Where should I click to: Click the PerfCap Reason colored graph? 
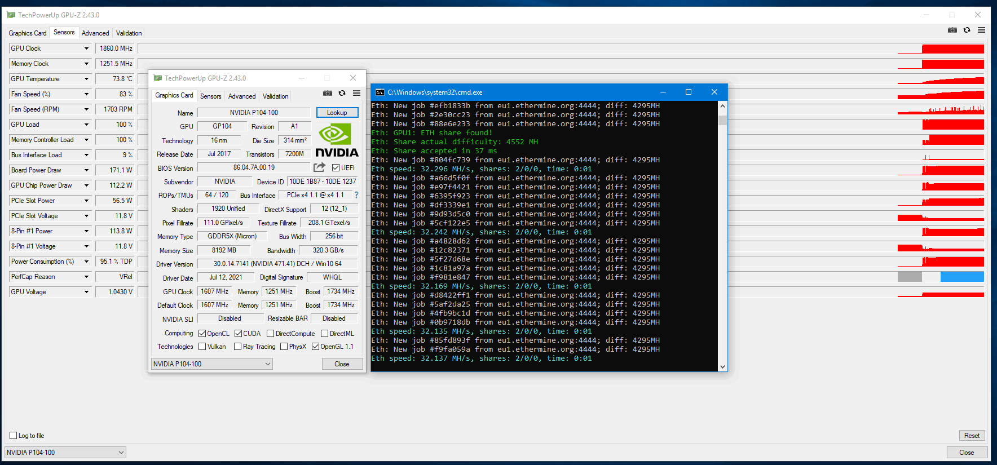point(561,277)
